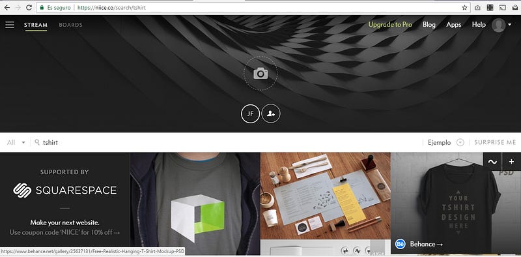
Task: Click the Upgrade to Pro link
Action: coord(390,25)
